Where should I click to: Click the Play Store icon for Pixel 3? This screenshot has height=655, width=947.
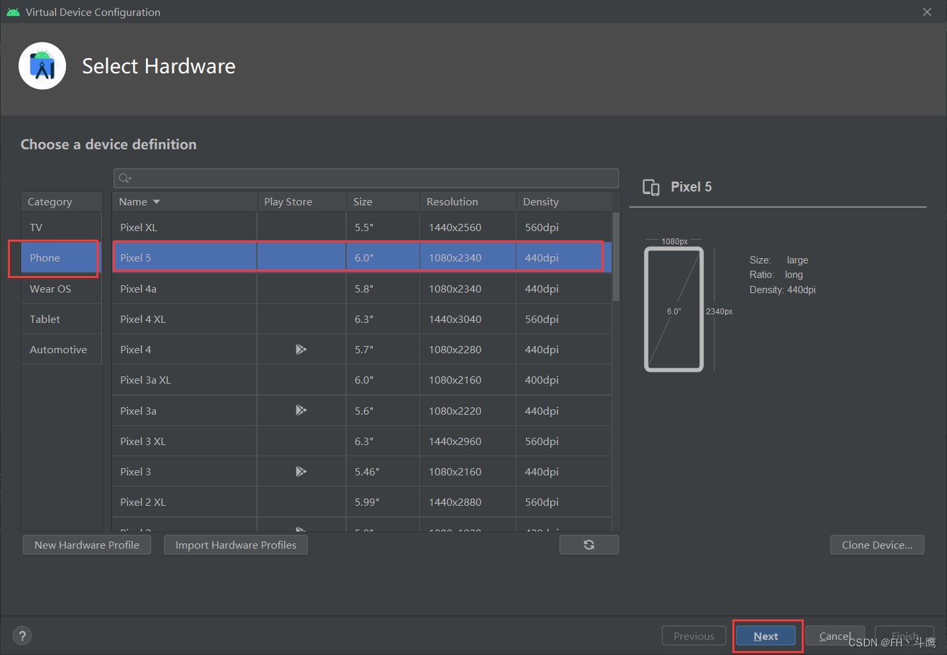pyautogui.click(x=301, y=471)
